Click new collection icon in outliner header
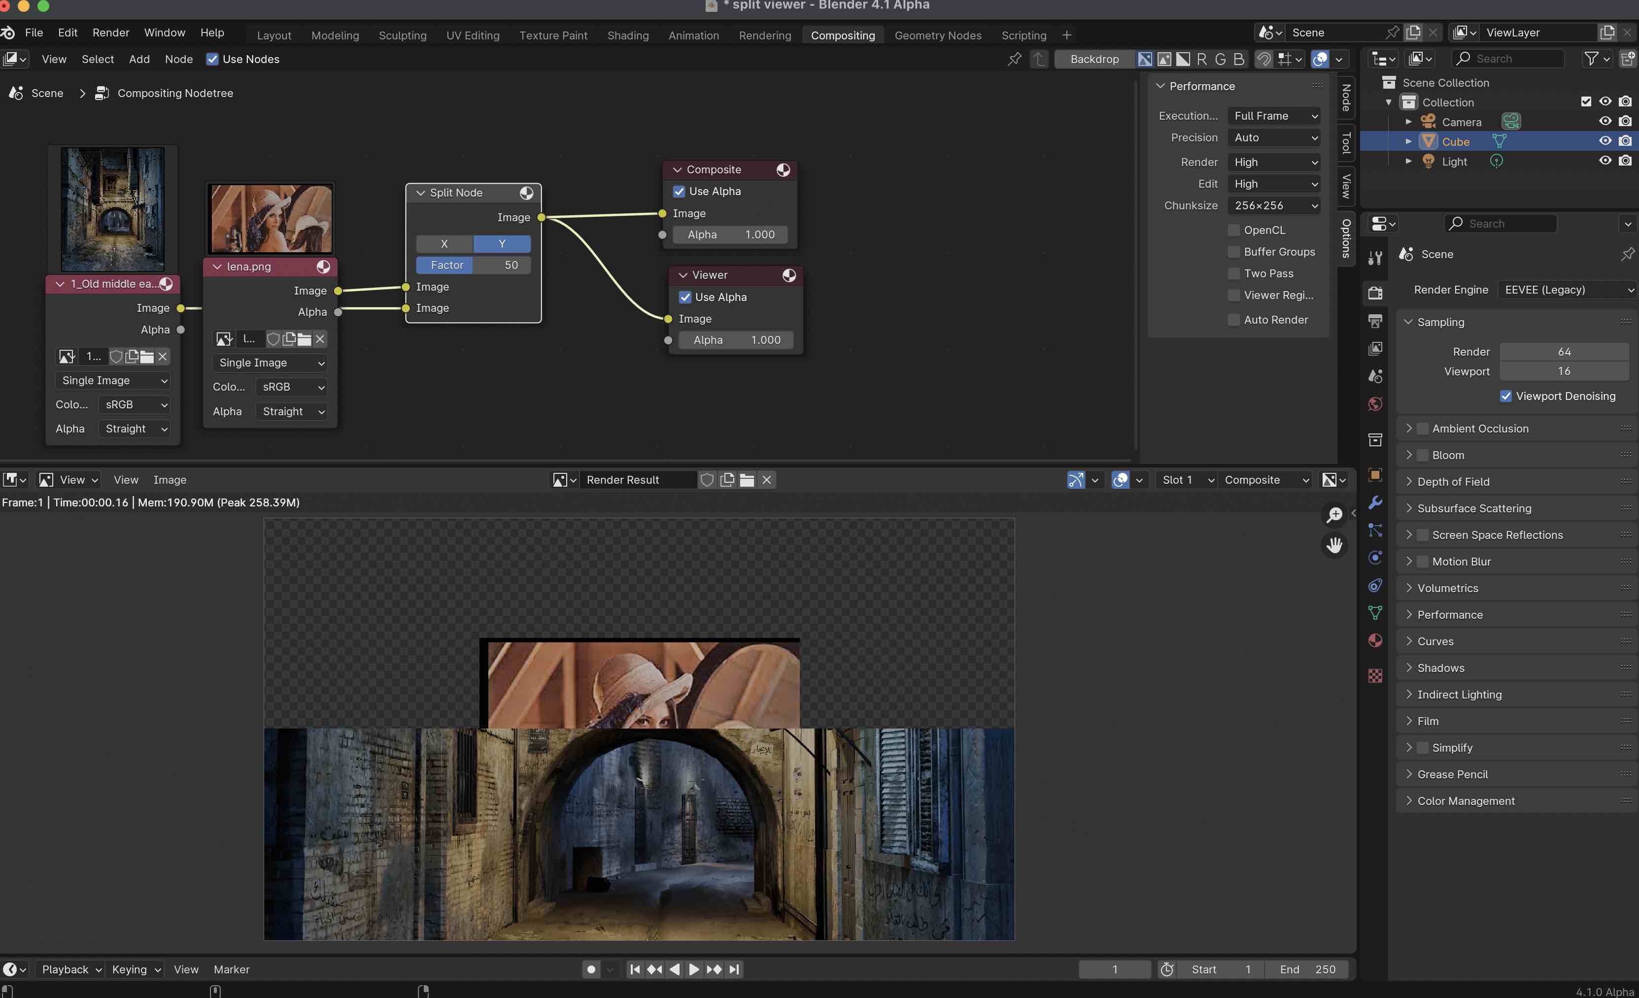 point(1628,59)
